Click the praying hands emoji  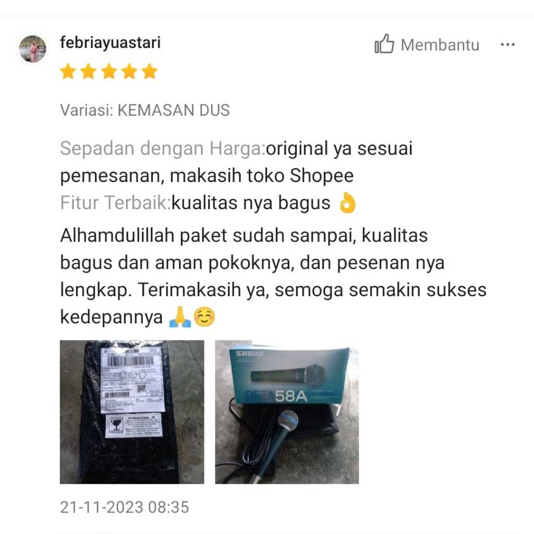[x=180, y=317]
